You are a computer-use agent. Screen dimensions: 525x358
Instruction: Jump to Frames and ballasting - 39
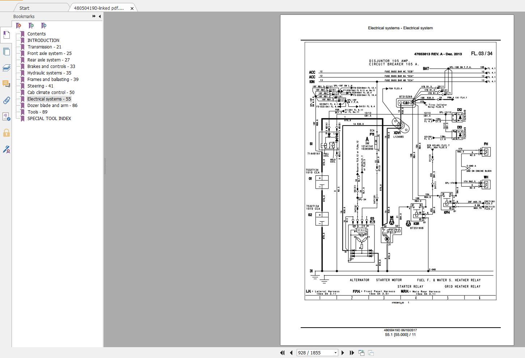click(x=53, y=79)
